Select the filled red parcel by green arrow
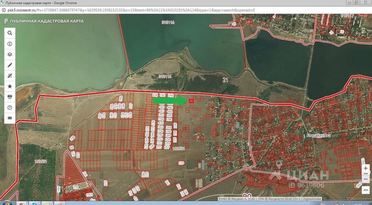372x205 pixels. 192,101
